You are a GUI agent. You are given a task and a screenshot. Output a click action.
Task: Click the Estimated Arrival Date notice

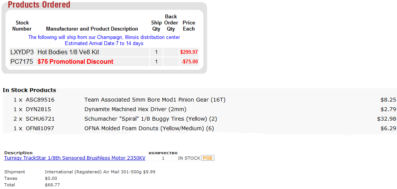coord(104,44)
